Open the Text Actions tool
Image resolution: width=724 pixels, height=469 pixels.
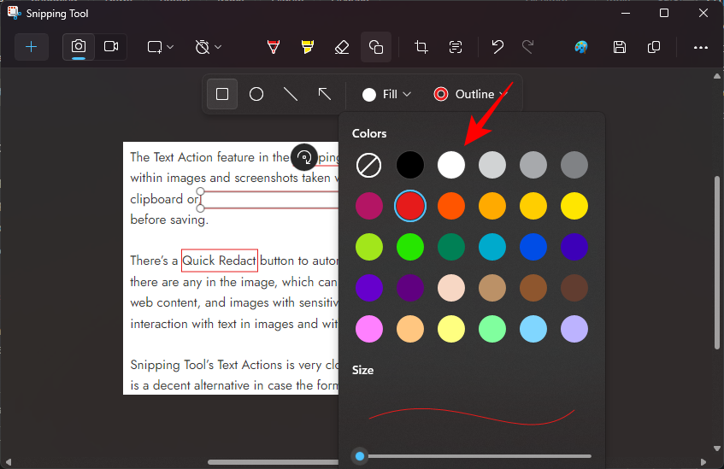pyautogui.click(x=456, y=47)
